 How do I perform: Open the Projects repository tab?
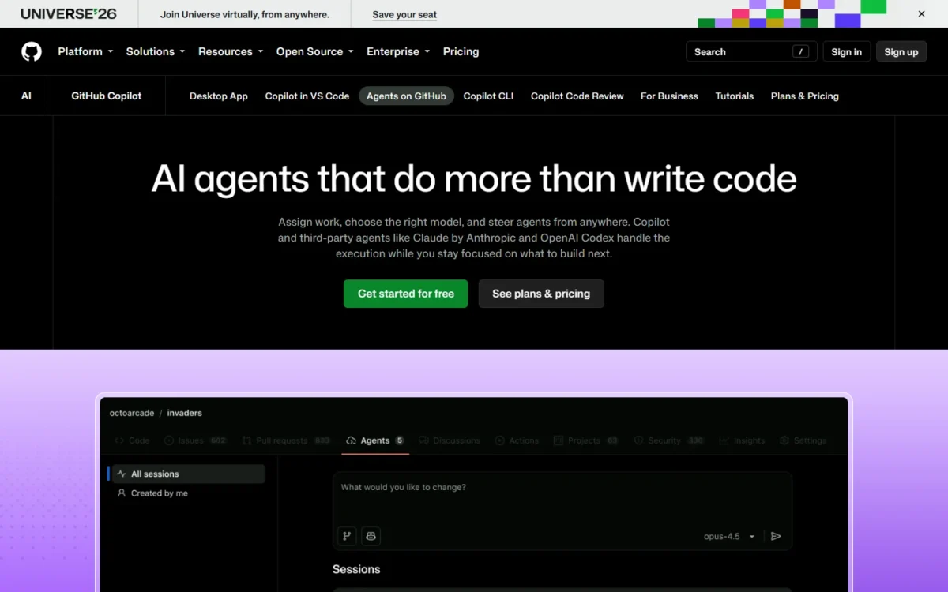click(586, 440)
